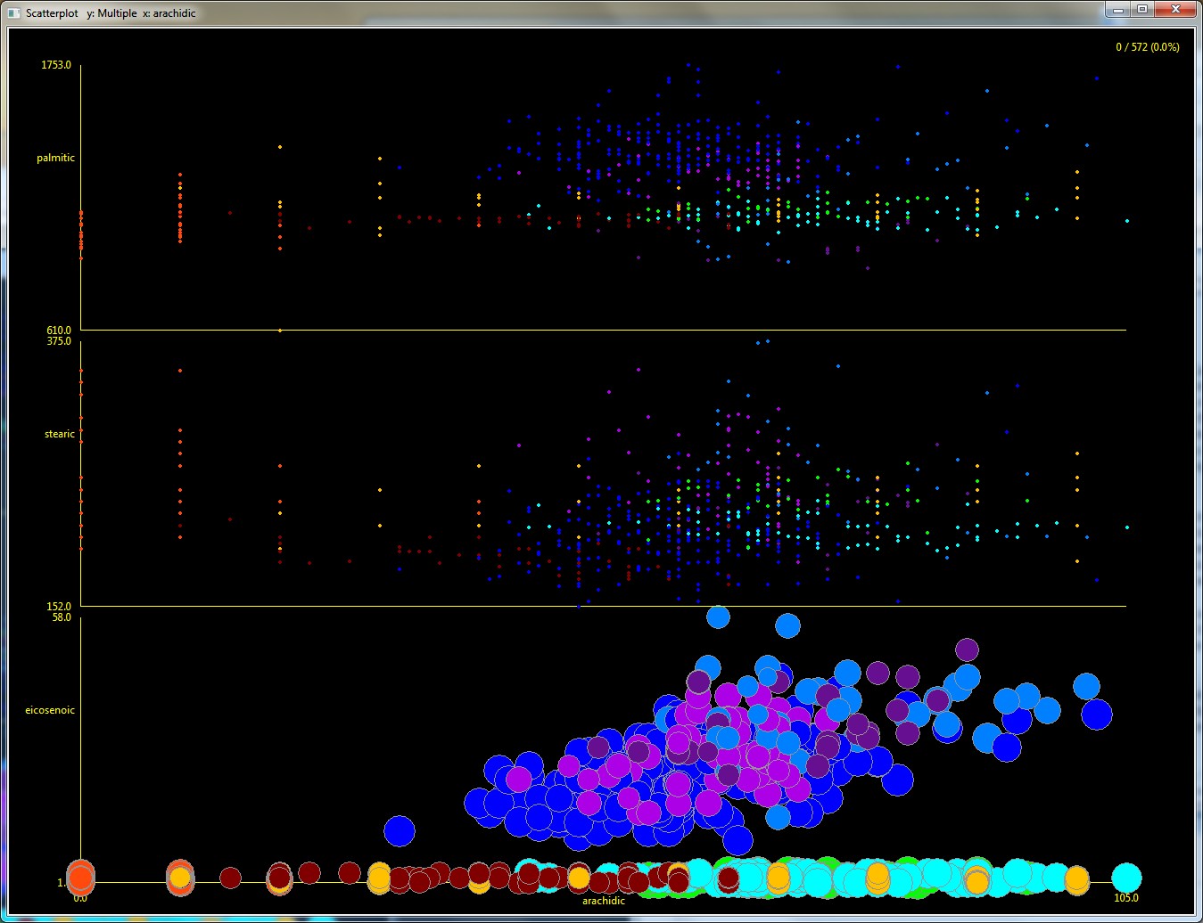This screenshot has height=923, width=1203.
Task: Close the Scatterplot window
Action: pyautogui.click(x=1175, y=9)
